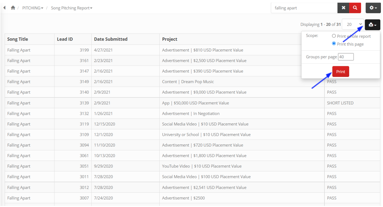Change rows per page dropdown showing 20

point(353,24)
